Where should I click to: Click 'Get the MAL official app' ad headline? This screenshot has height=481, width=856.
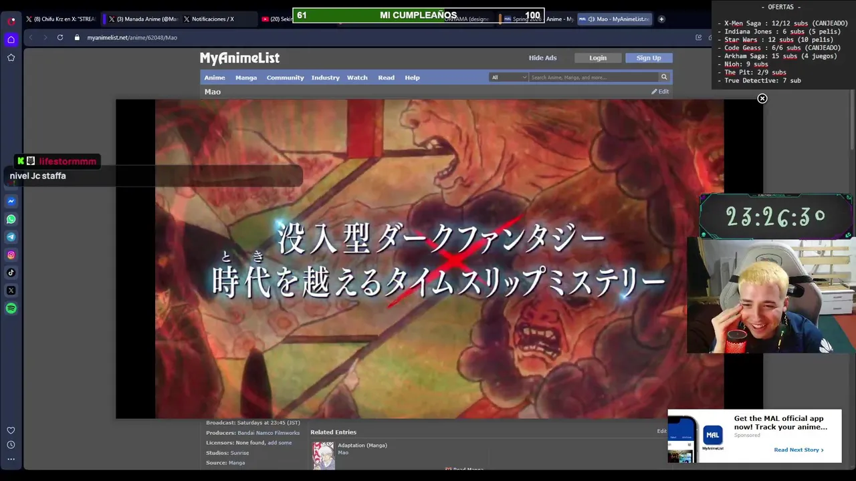780,423
